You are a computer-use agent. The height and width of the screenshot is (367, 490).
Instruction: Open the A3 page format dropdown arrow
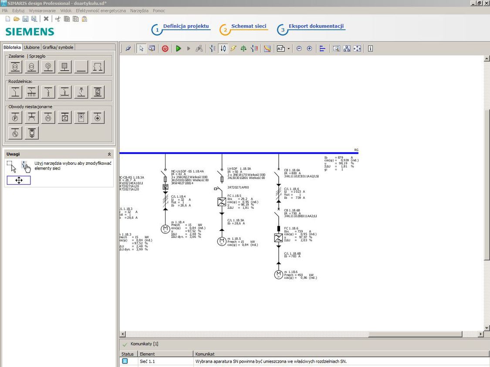click(x=288, y=49)
